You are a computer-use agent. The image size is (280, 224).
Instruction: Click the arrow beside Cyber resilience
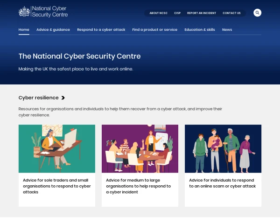click(63, 98)
